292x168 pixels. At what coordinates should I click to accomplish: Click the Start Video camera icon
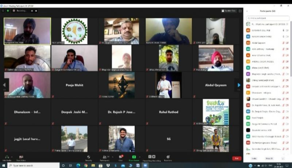coord(21,157)
